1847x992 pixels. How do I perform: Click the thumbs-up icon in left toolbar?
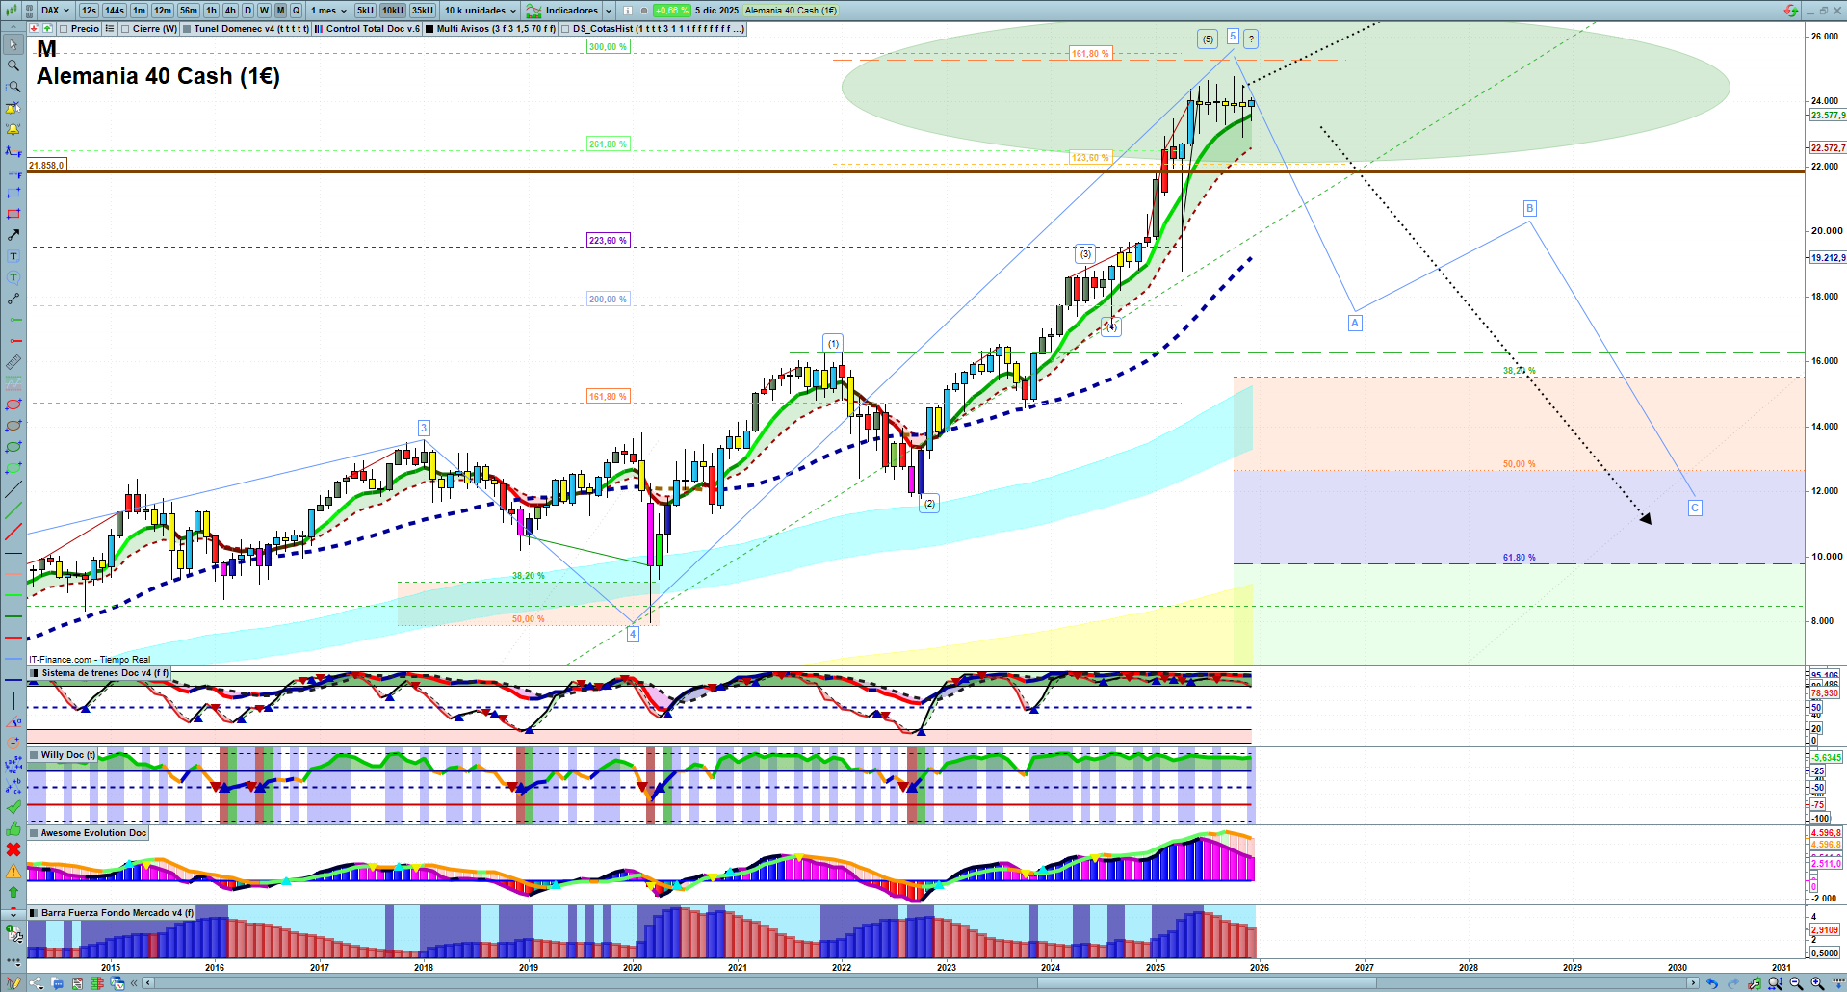click(13, 828)
